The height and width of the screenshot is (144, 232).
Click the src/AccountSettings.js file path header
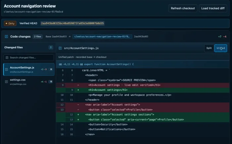[x=81, y=48]
